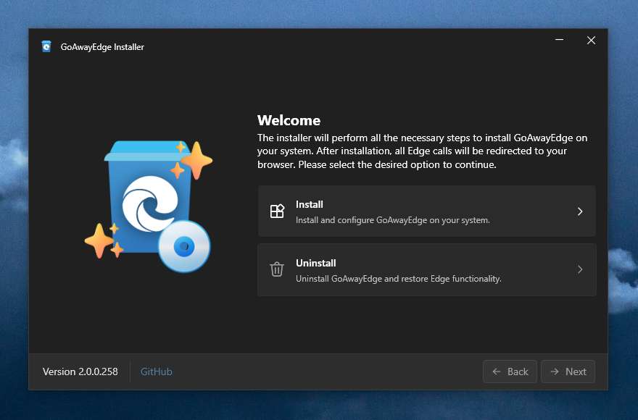The image size is (638, 420).
Task: Click the 'GoAwayEdge Installer' window title
Action: tap(102, 47)
